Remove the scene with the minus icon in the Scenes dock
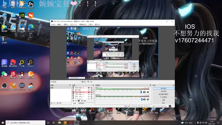The image size is (222, 125). [54, 103]
